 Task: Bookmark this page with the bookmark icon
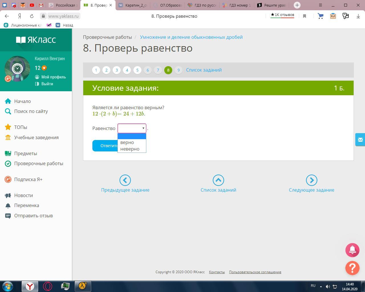(x=305, y=16)
